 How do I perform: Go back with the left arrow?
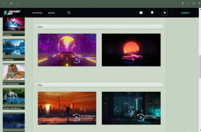[x=4, y=3]
